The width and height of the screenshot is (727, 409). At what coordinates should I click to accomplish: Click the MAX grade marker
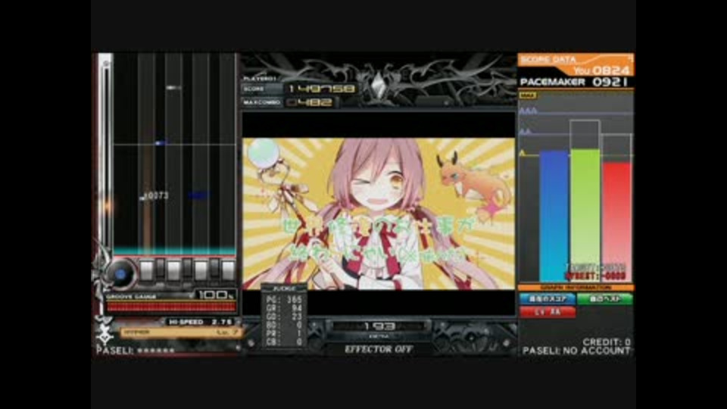(x=528, y=95)
